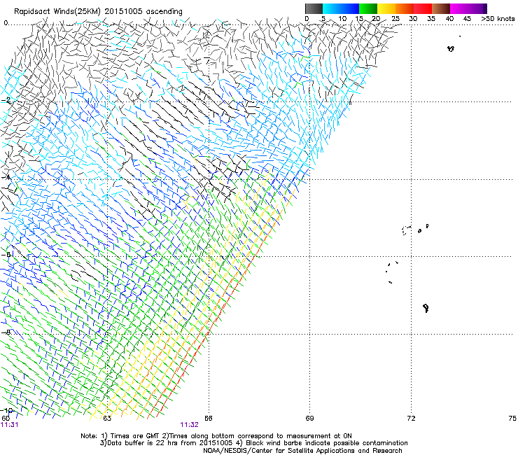Click the dotted atoll outline left of longitude 72
The width and height of the screenshot is (518, 455).
pyautogui.click(x=406, y=230)
